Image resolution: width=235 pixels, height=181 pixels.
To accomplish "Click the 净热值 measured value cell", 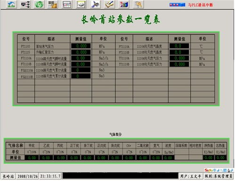I will tap(209, 157).
